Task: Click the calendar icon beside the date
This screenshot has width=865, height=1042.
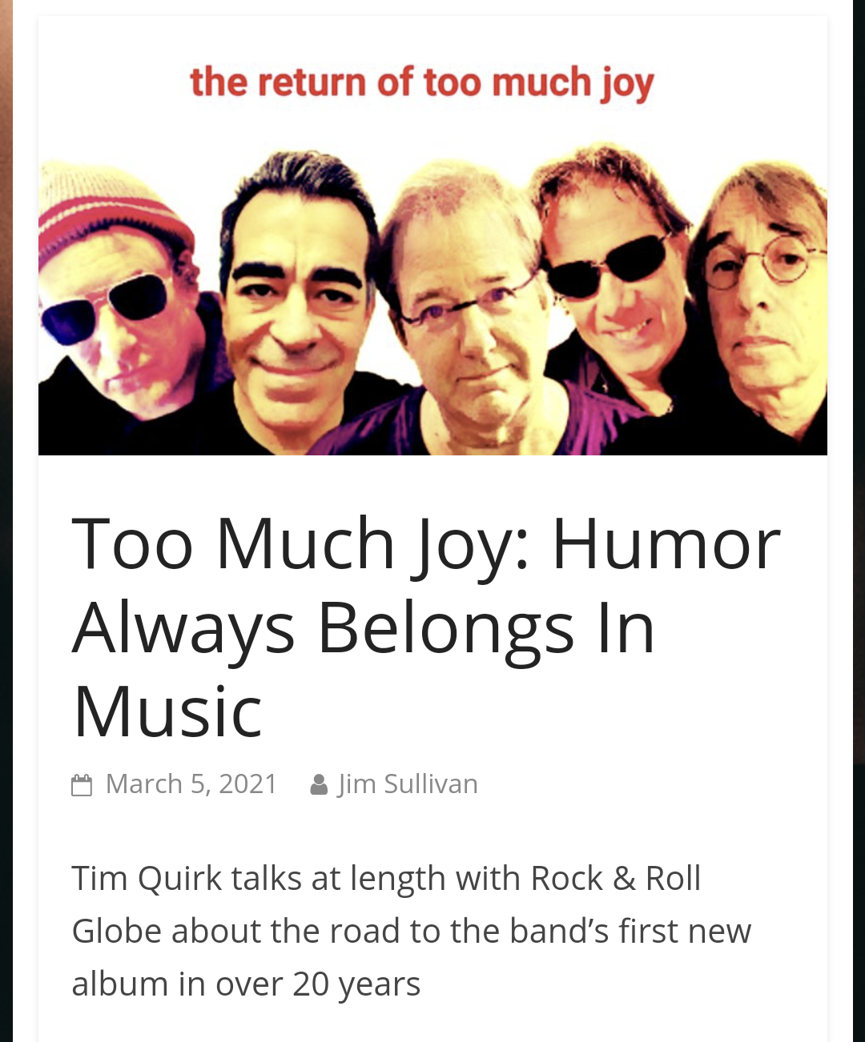Action: [82, 784]
